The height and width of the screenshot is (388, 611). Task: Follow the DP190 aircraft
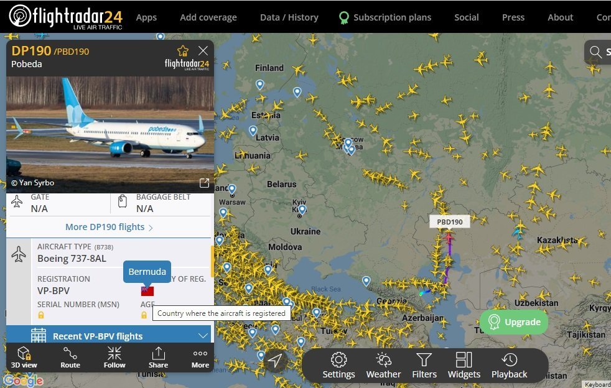pyautogui.click(x=114, y=358)
